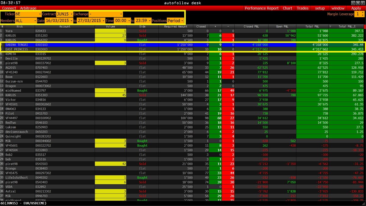Select the Burzum-nrn nick cell
This screenshot has width=366, height=206.
click(20, 81)
